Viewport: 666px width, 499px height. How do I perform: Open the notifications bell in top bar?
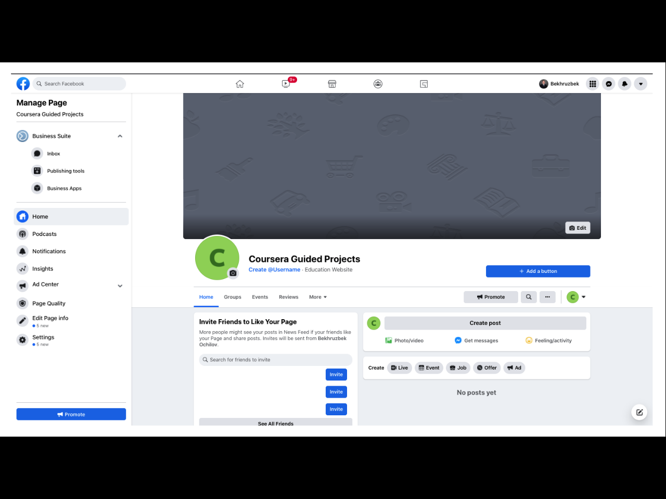pos(625,84)
